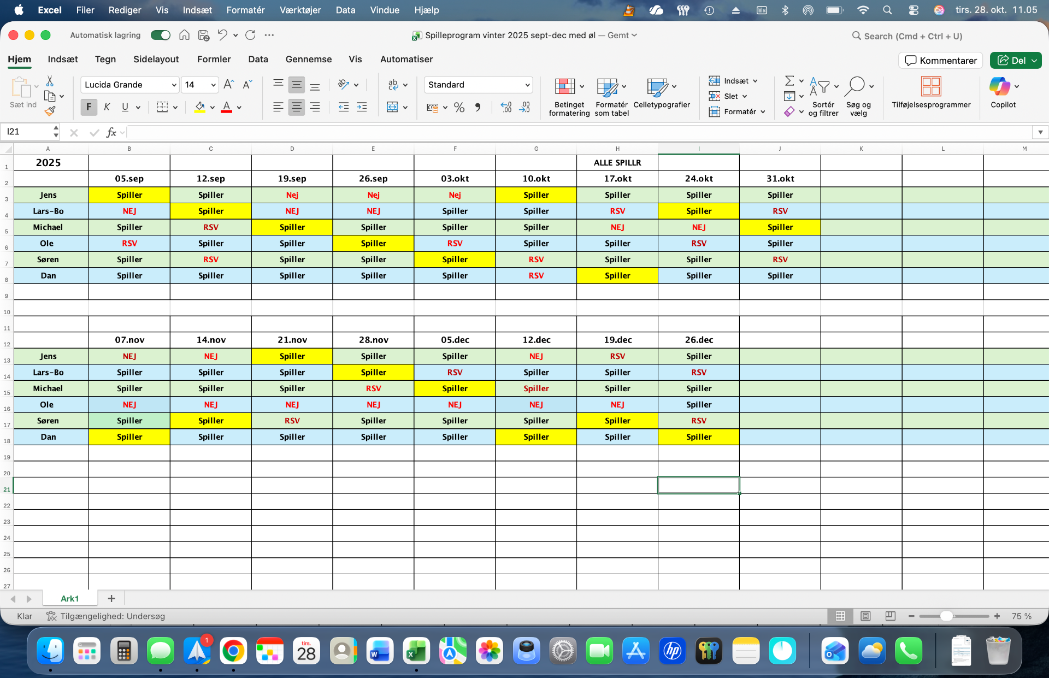The height and width of the screenshot is (678, 1049).
Task: Click the center horizontal alignment icon
Action: pos(296,107)
